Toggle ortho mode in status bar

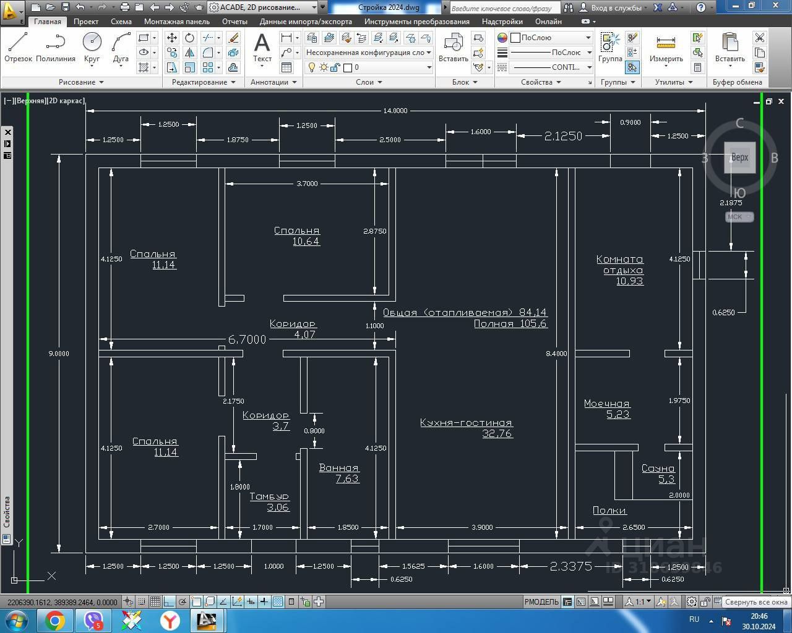click(x=169, y=601)
